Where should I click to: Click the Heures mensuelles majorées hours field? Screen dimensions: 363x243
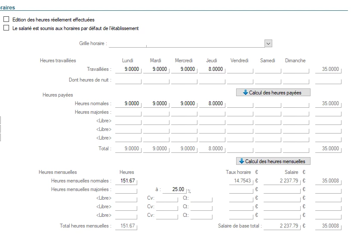[126, 190]
